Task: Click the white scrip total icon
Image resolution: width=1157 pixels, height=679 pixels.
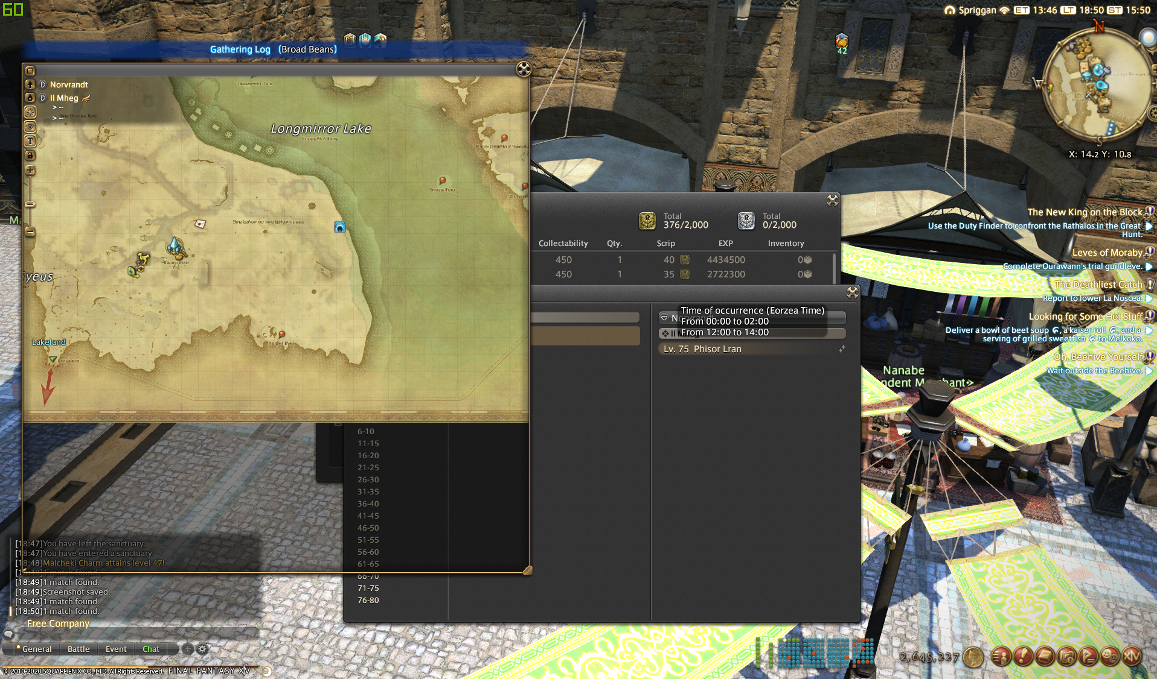Action: 746,221
